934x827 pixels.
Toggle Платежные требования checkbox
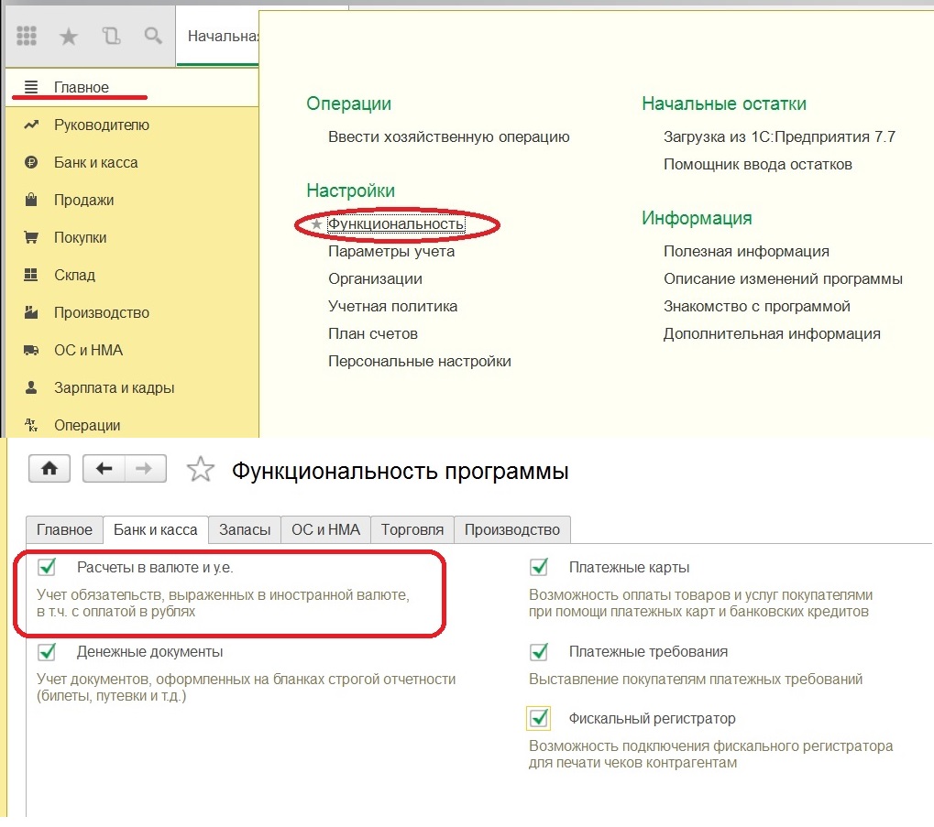point(539,651)
